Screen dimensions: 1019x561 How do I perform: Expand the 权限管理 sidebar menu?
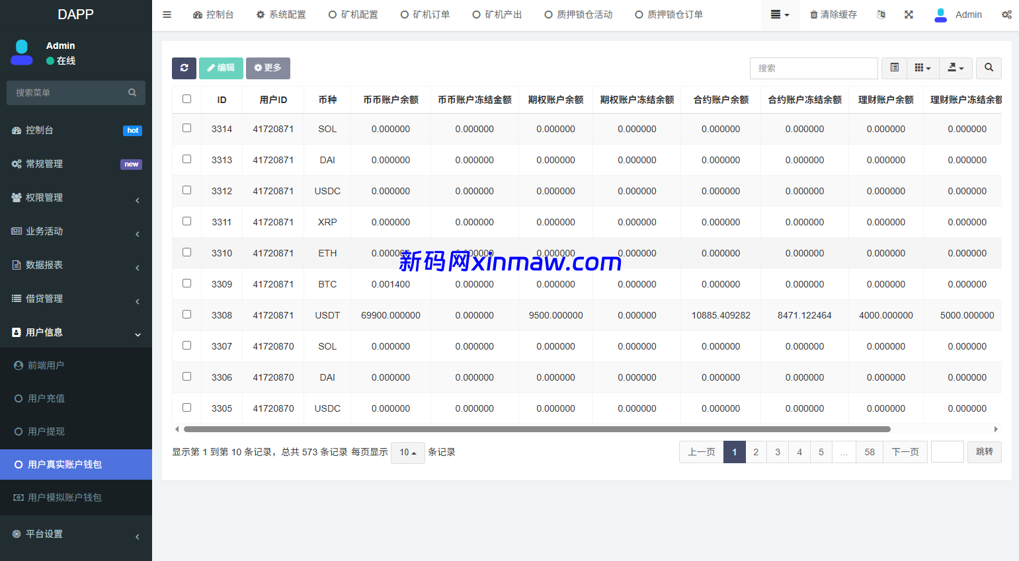tap(76, 198)
